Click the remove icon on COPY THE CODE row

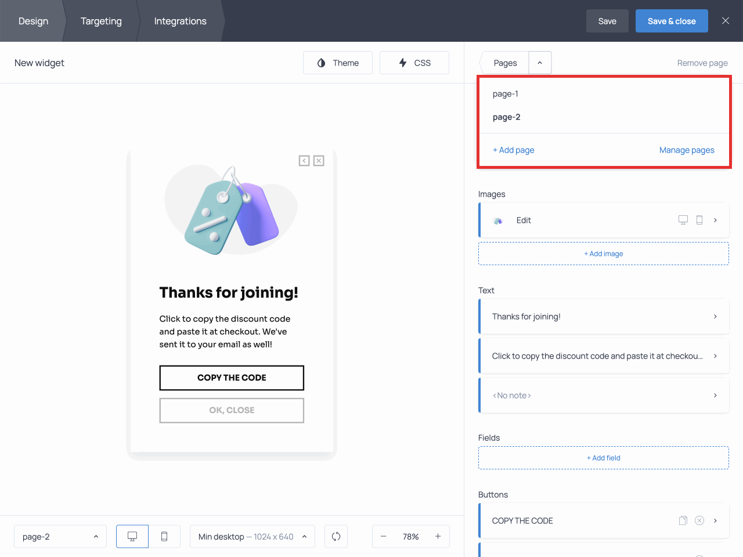coord(699,520)
